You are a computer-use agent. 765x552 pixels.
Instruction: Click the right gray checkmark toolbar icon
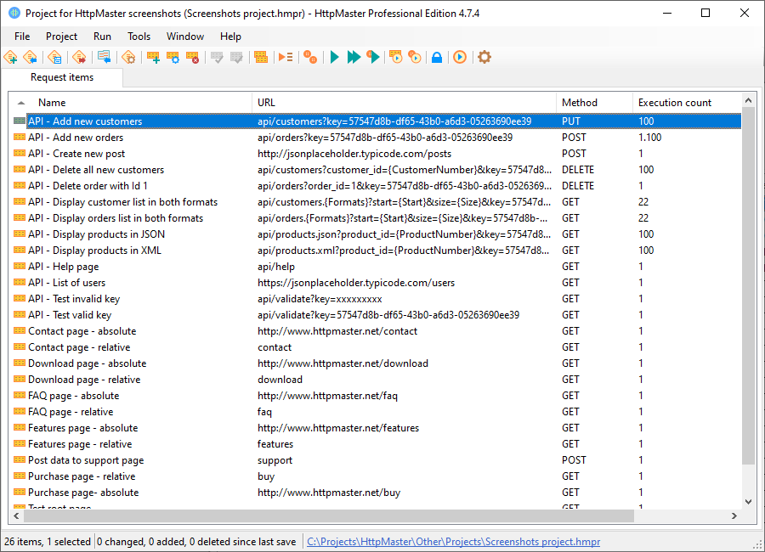[x=236, y=57]
